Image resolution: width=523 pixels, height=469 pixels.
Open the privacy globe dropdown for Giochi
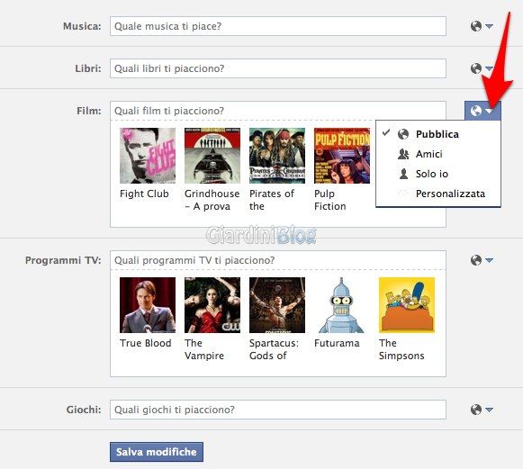click(482, 410)
